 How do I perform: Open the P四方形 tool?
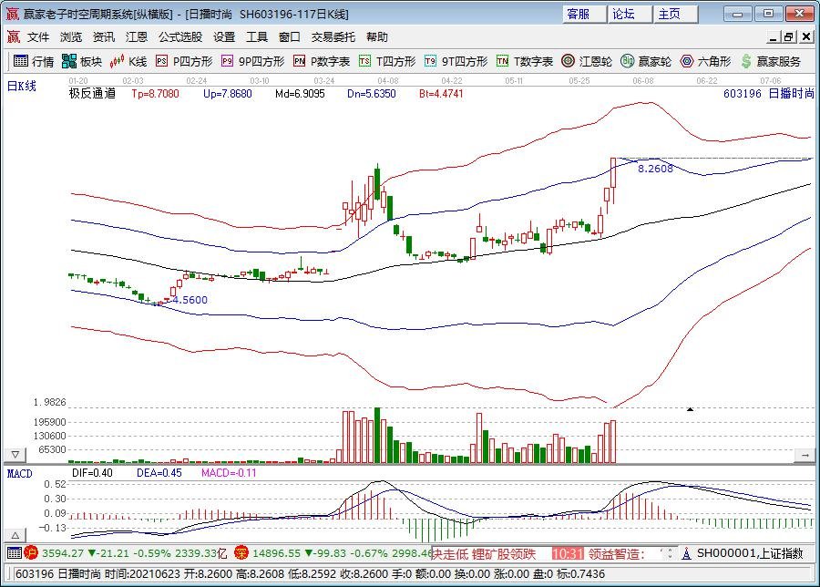(x=184, y=61)
